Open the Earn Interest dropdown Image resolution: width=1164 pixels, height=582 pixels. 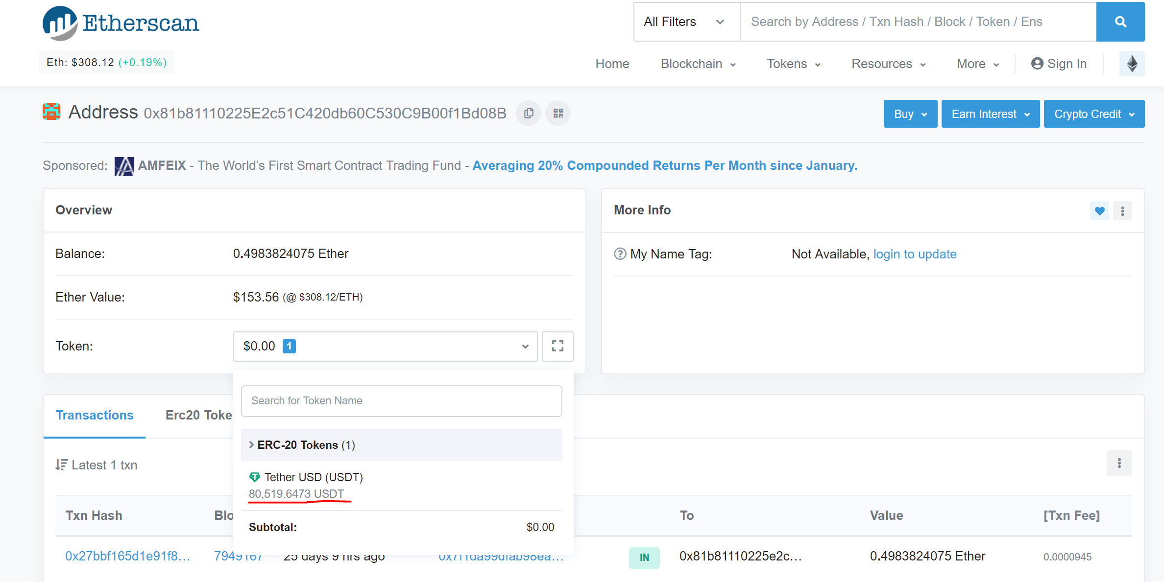point(991,114)
